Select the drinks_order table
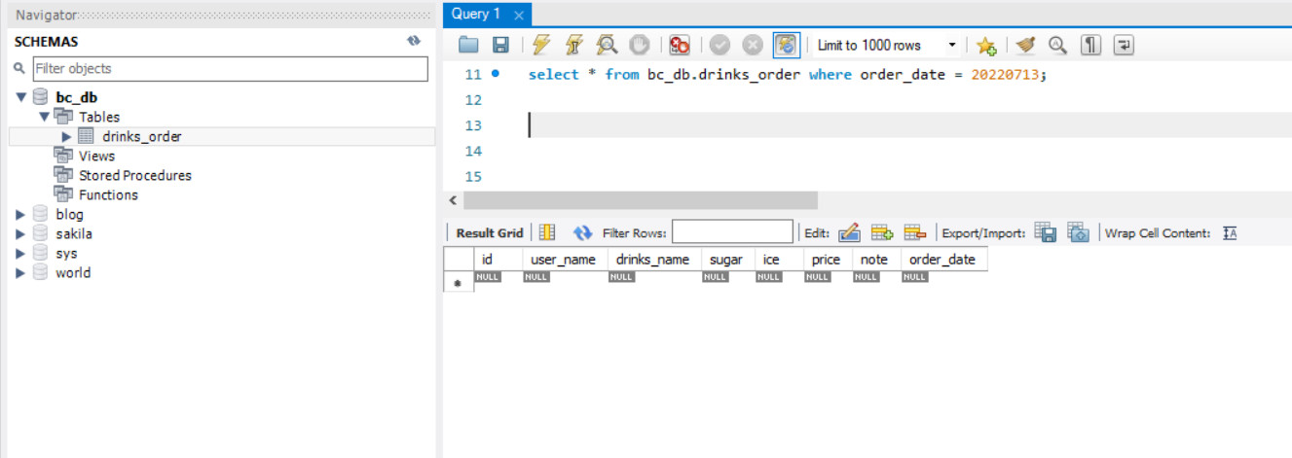 pos(142,136)
